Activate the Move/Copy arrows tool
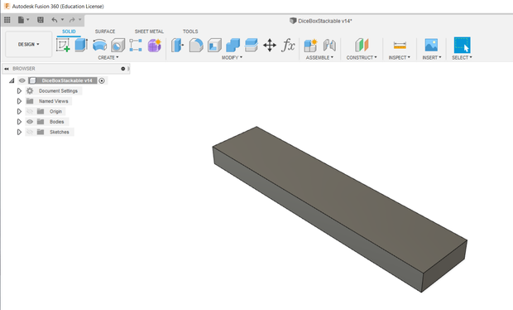 coord(270,46)
